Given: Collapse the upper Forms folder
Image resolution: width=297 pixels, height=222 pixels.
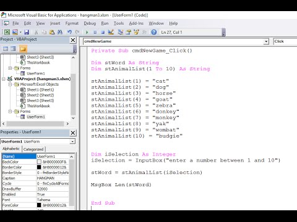Looking at the screenshot, I should click(10, 68).
